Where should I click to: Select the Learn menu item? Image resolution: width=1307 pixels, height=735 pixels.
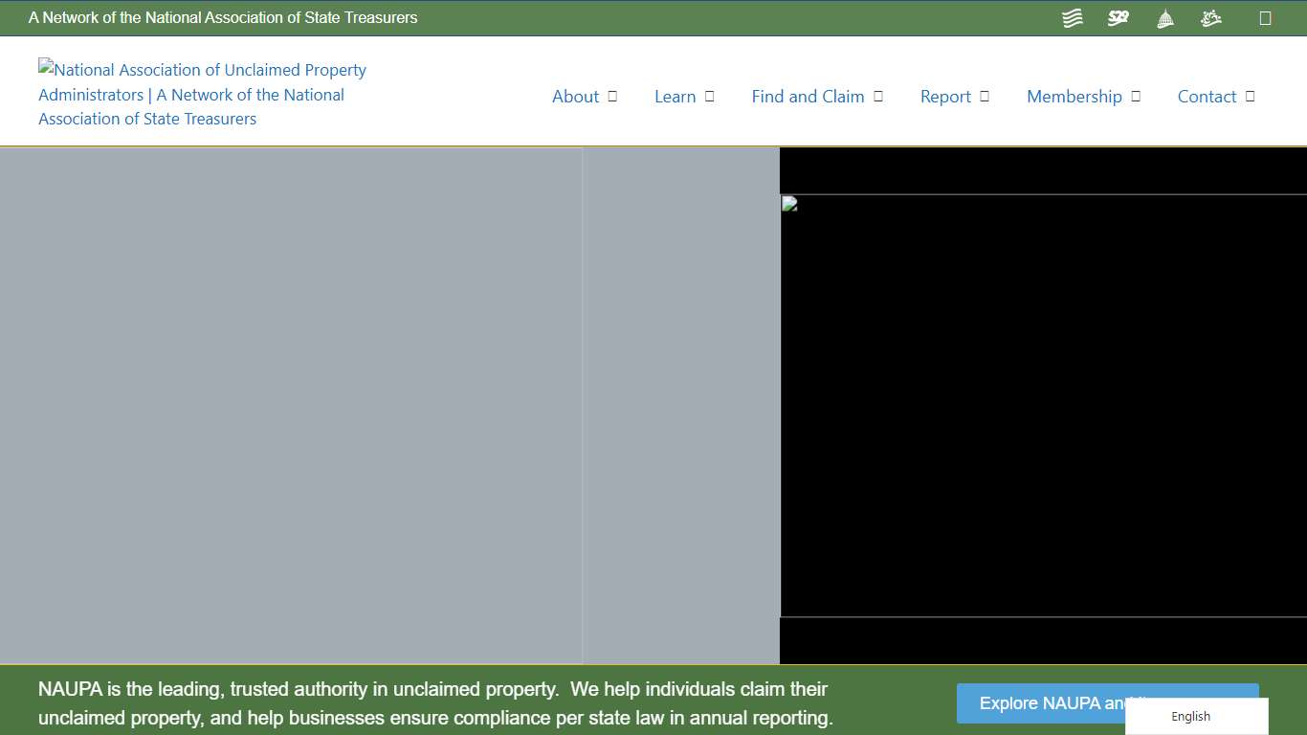pos(676,96)
